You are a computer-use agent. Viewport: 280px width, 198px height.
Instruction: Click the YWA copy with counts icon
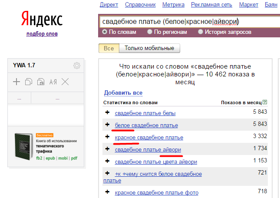click(41, 82)
